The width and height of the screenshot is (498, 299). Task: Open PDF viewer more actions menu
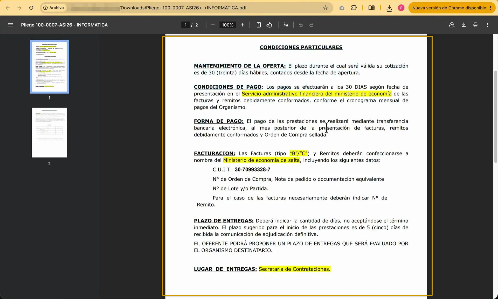(487, 25)
